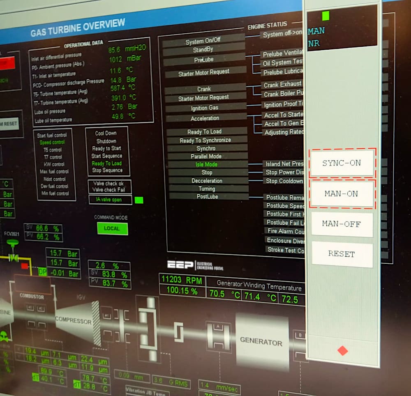This screenshot has height=396, width=411.
Task: Click green indicator beside IA valve open
Action: coord(139,200)
